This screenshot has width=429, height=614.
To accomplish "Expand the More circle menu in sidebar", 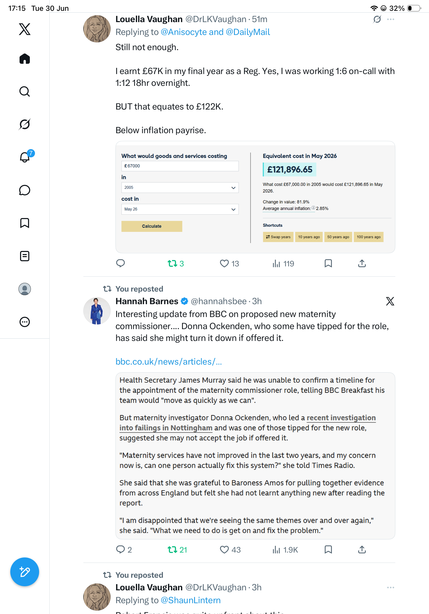I will click(x=25, y=322).
